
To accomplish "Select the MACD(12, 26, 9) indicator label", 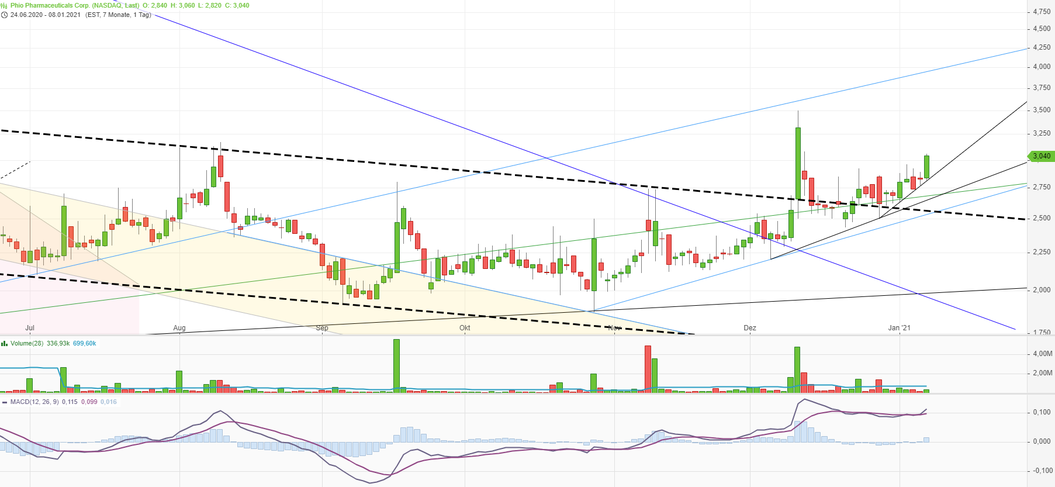I will tap(34, 402).
